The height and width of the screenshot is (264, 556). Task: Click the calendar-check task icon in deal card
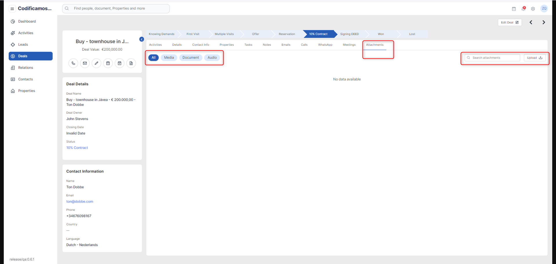(x=120, y=63)
